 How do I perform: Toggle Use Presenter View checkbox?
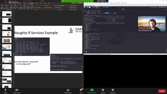coord(57,8)
